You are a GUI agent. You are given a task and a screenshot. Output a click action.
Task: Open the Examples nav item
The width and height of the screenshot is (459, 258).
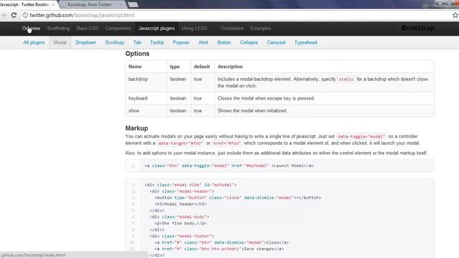(260, 29)
